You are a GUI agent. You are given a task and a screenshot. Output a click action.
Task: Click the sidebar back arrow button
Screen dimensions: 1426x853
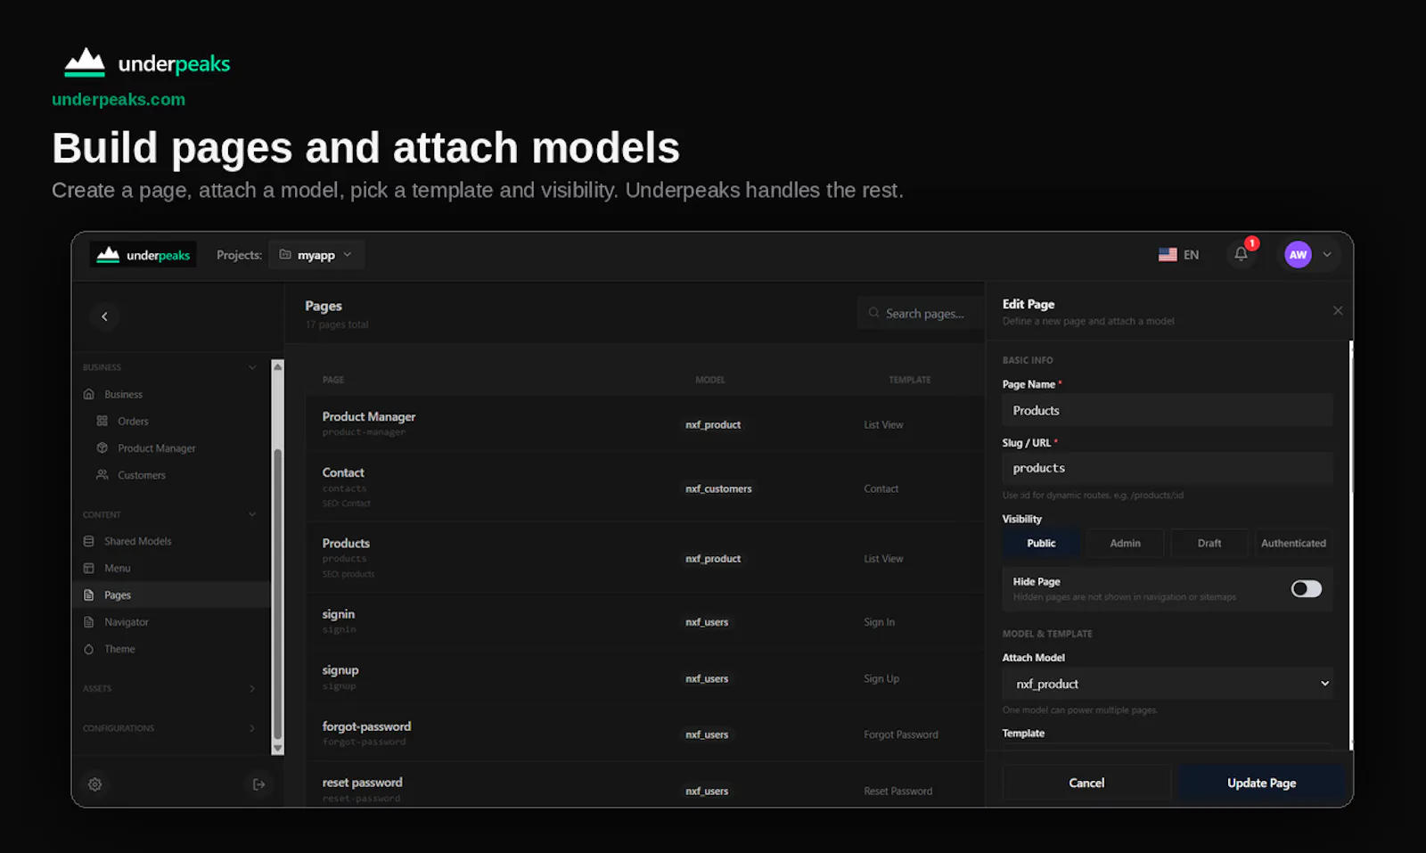[104, 316]
